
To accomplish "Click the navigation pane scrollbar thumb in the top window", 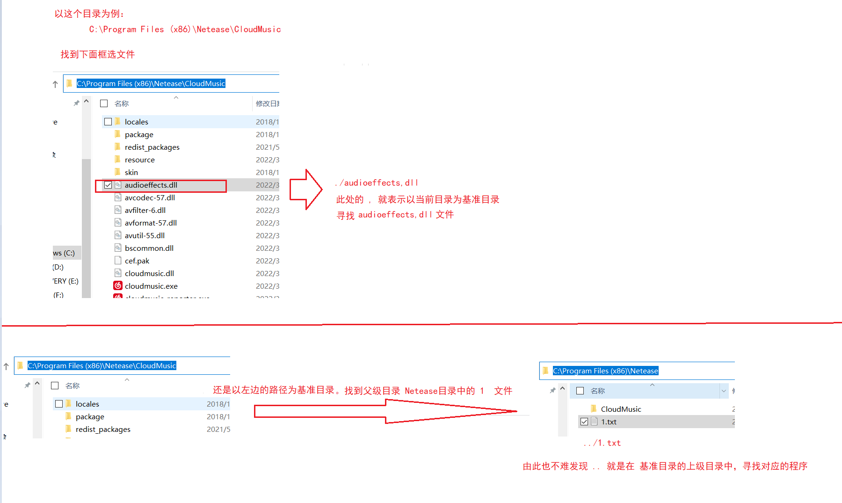I will [86, 228].
